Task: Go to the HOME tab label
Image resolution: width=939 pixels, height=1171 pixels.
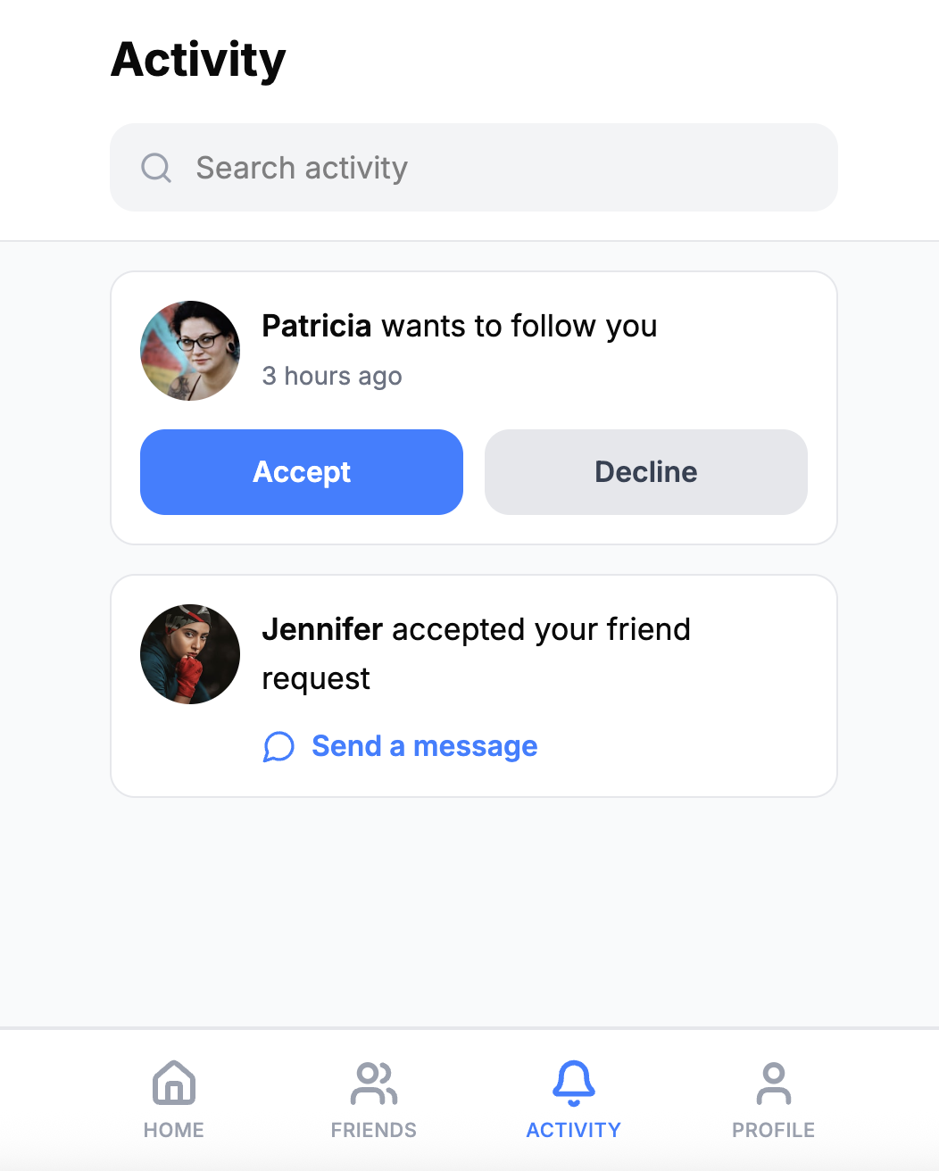Action: [x=174, y=1130]
